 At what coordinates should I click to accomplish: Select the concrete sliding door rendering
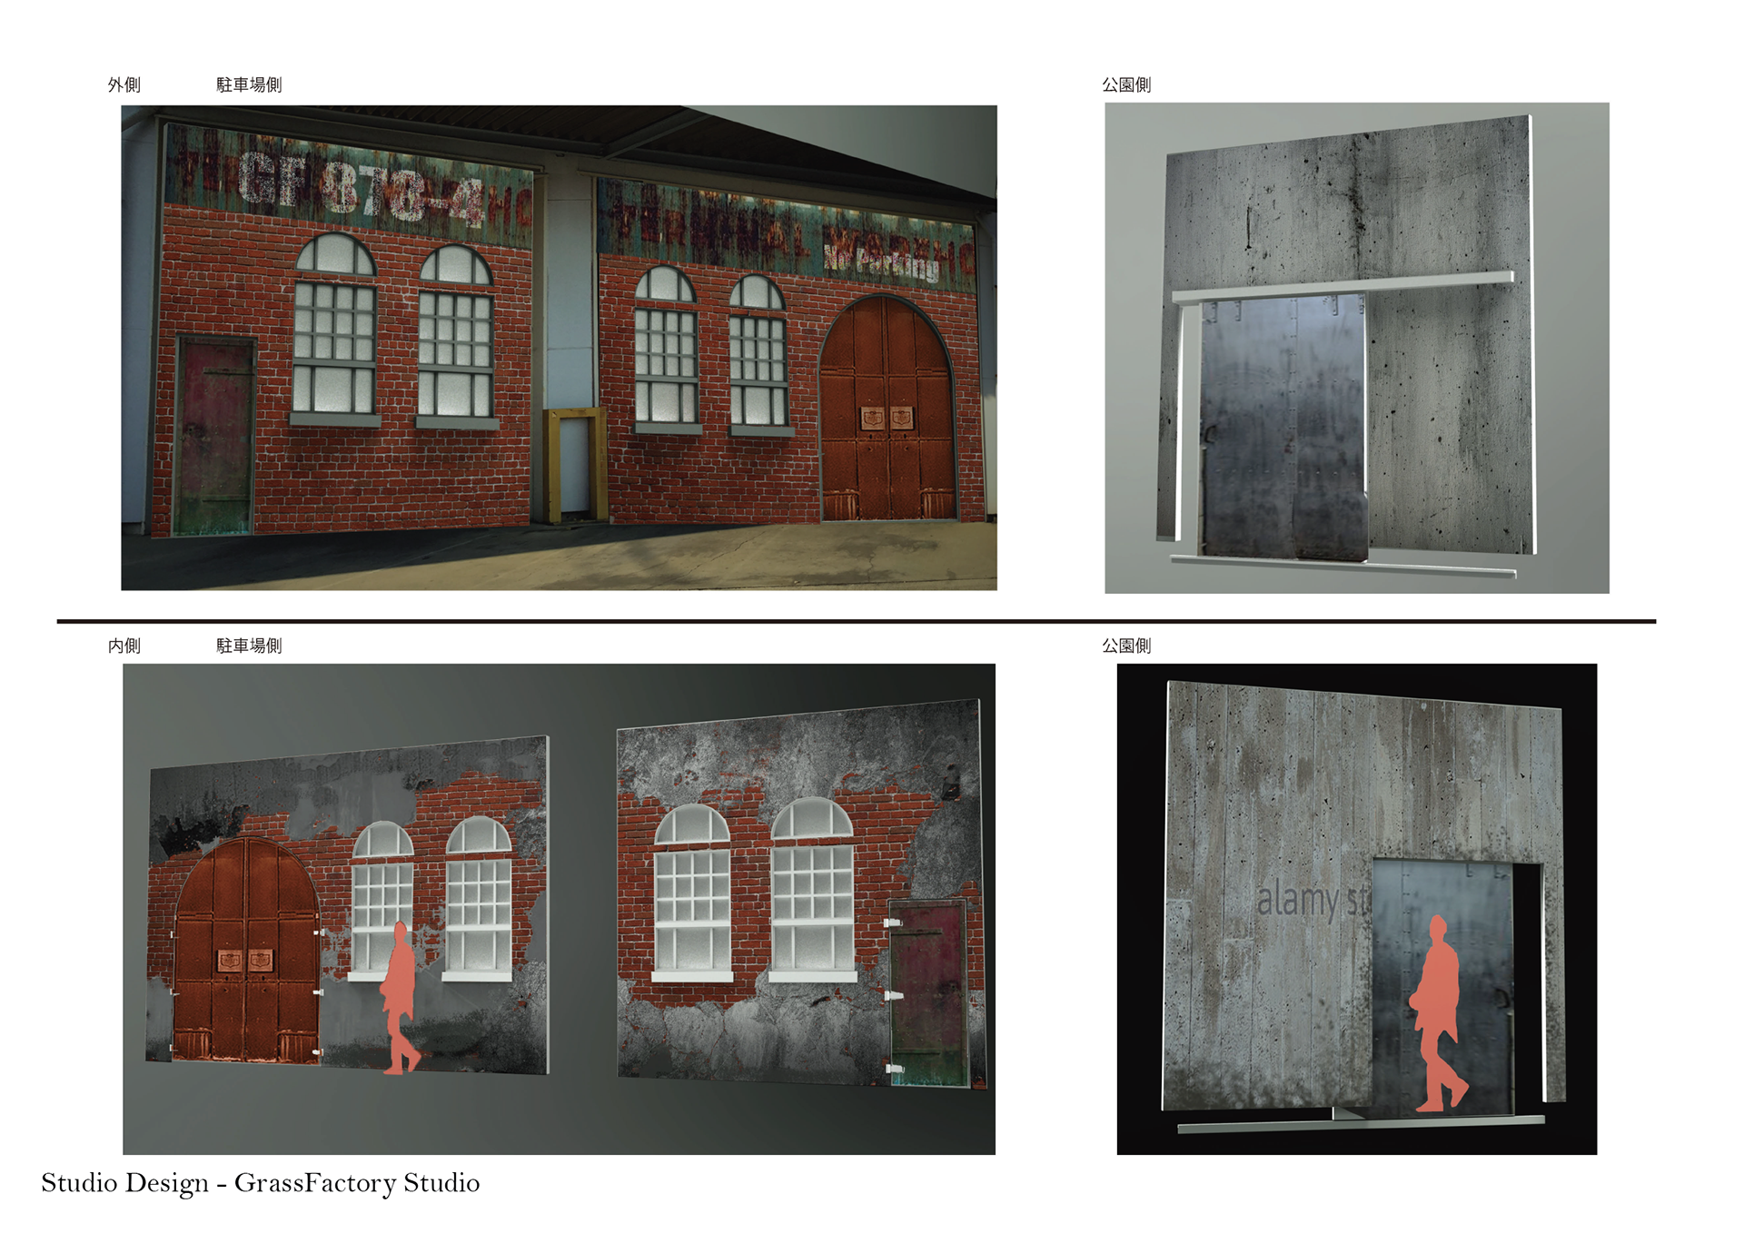(x=1356, y=348)
